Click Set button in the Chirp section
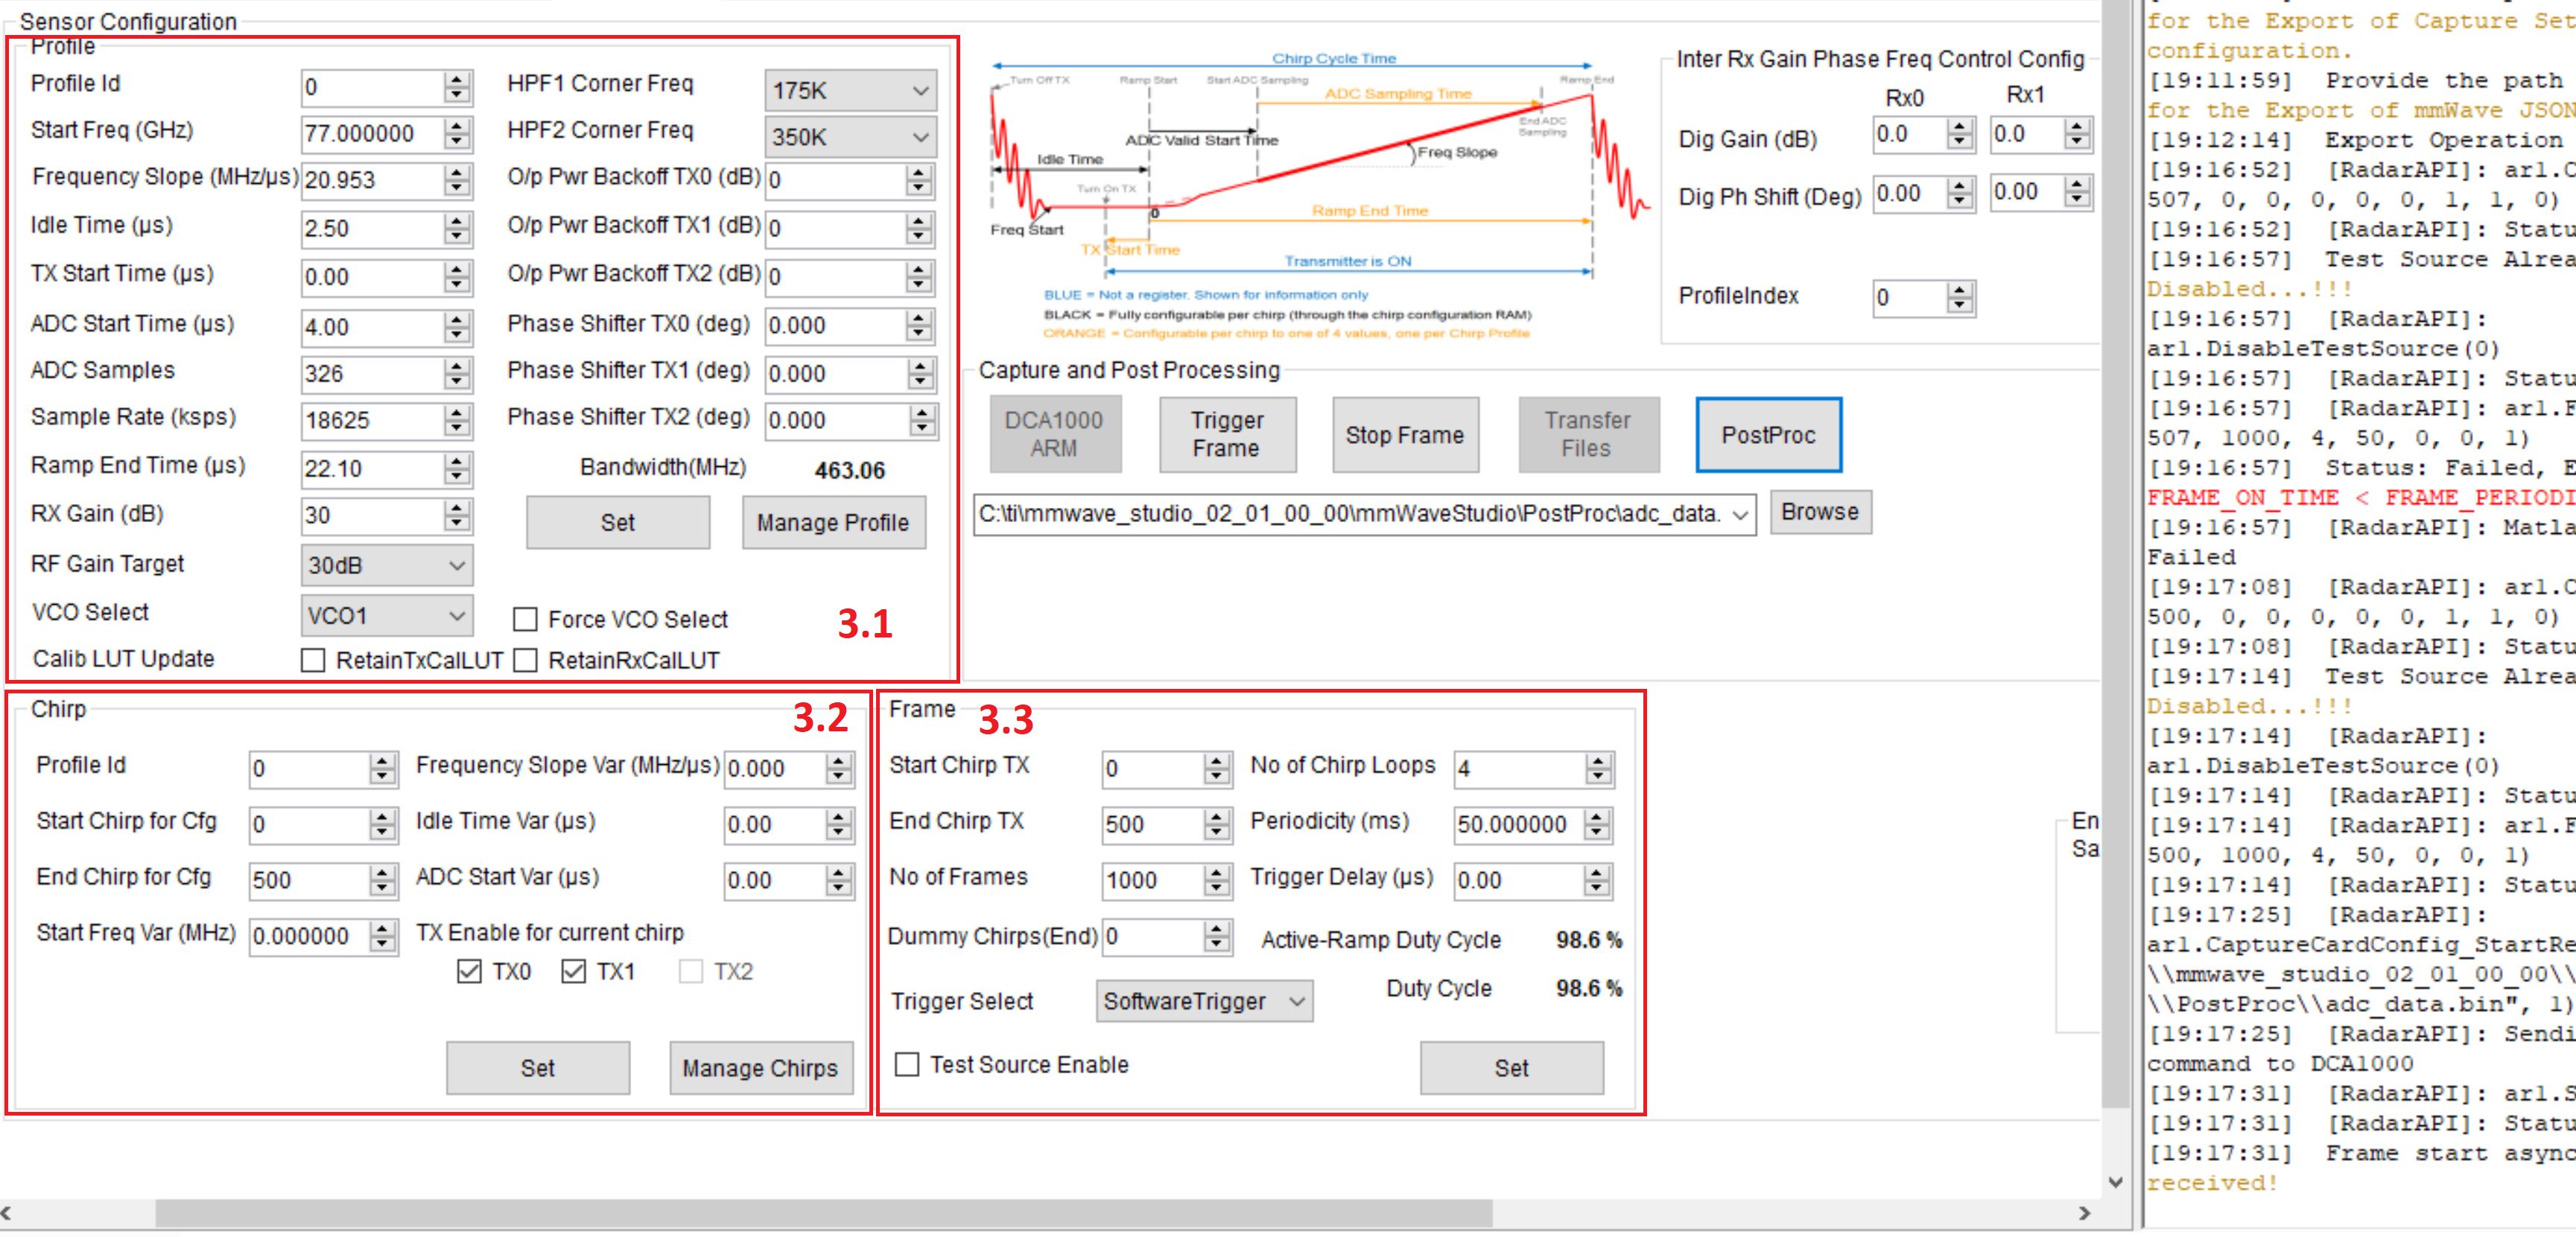Image resolution: width=2576 pixels, height=1237 pixels. point(538,1067)
